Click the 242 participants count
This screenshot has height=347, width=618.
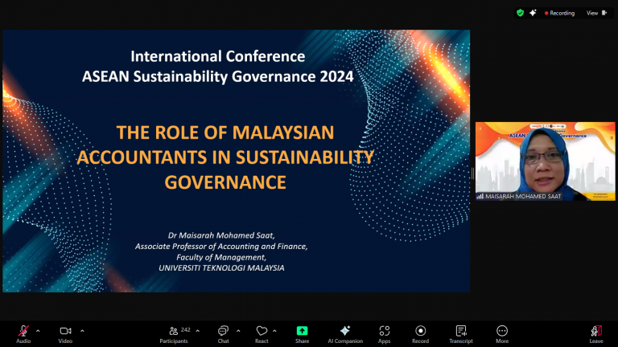(186, 329)
